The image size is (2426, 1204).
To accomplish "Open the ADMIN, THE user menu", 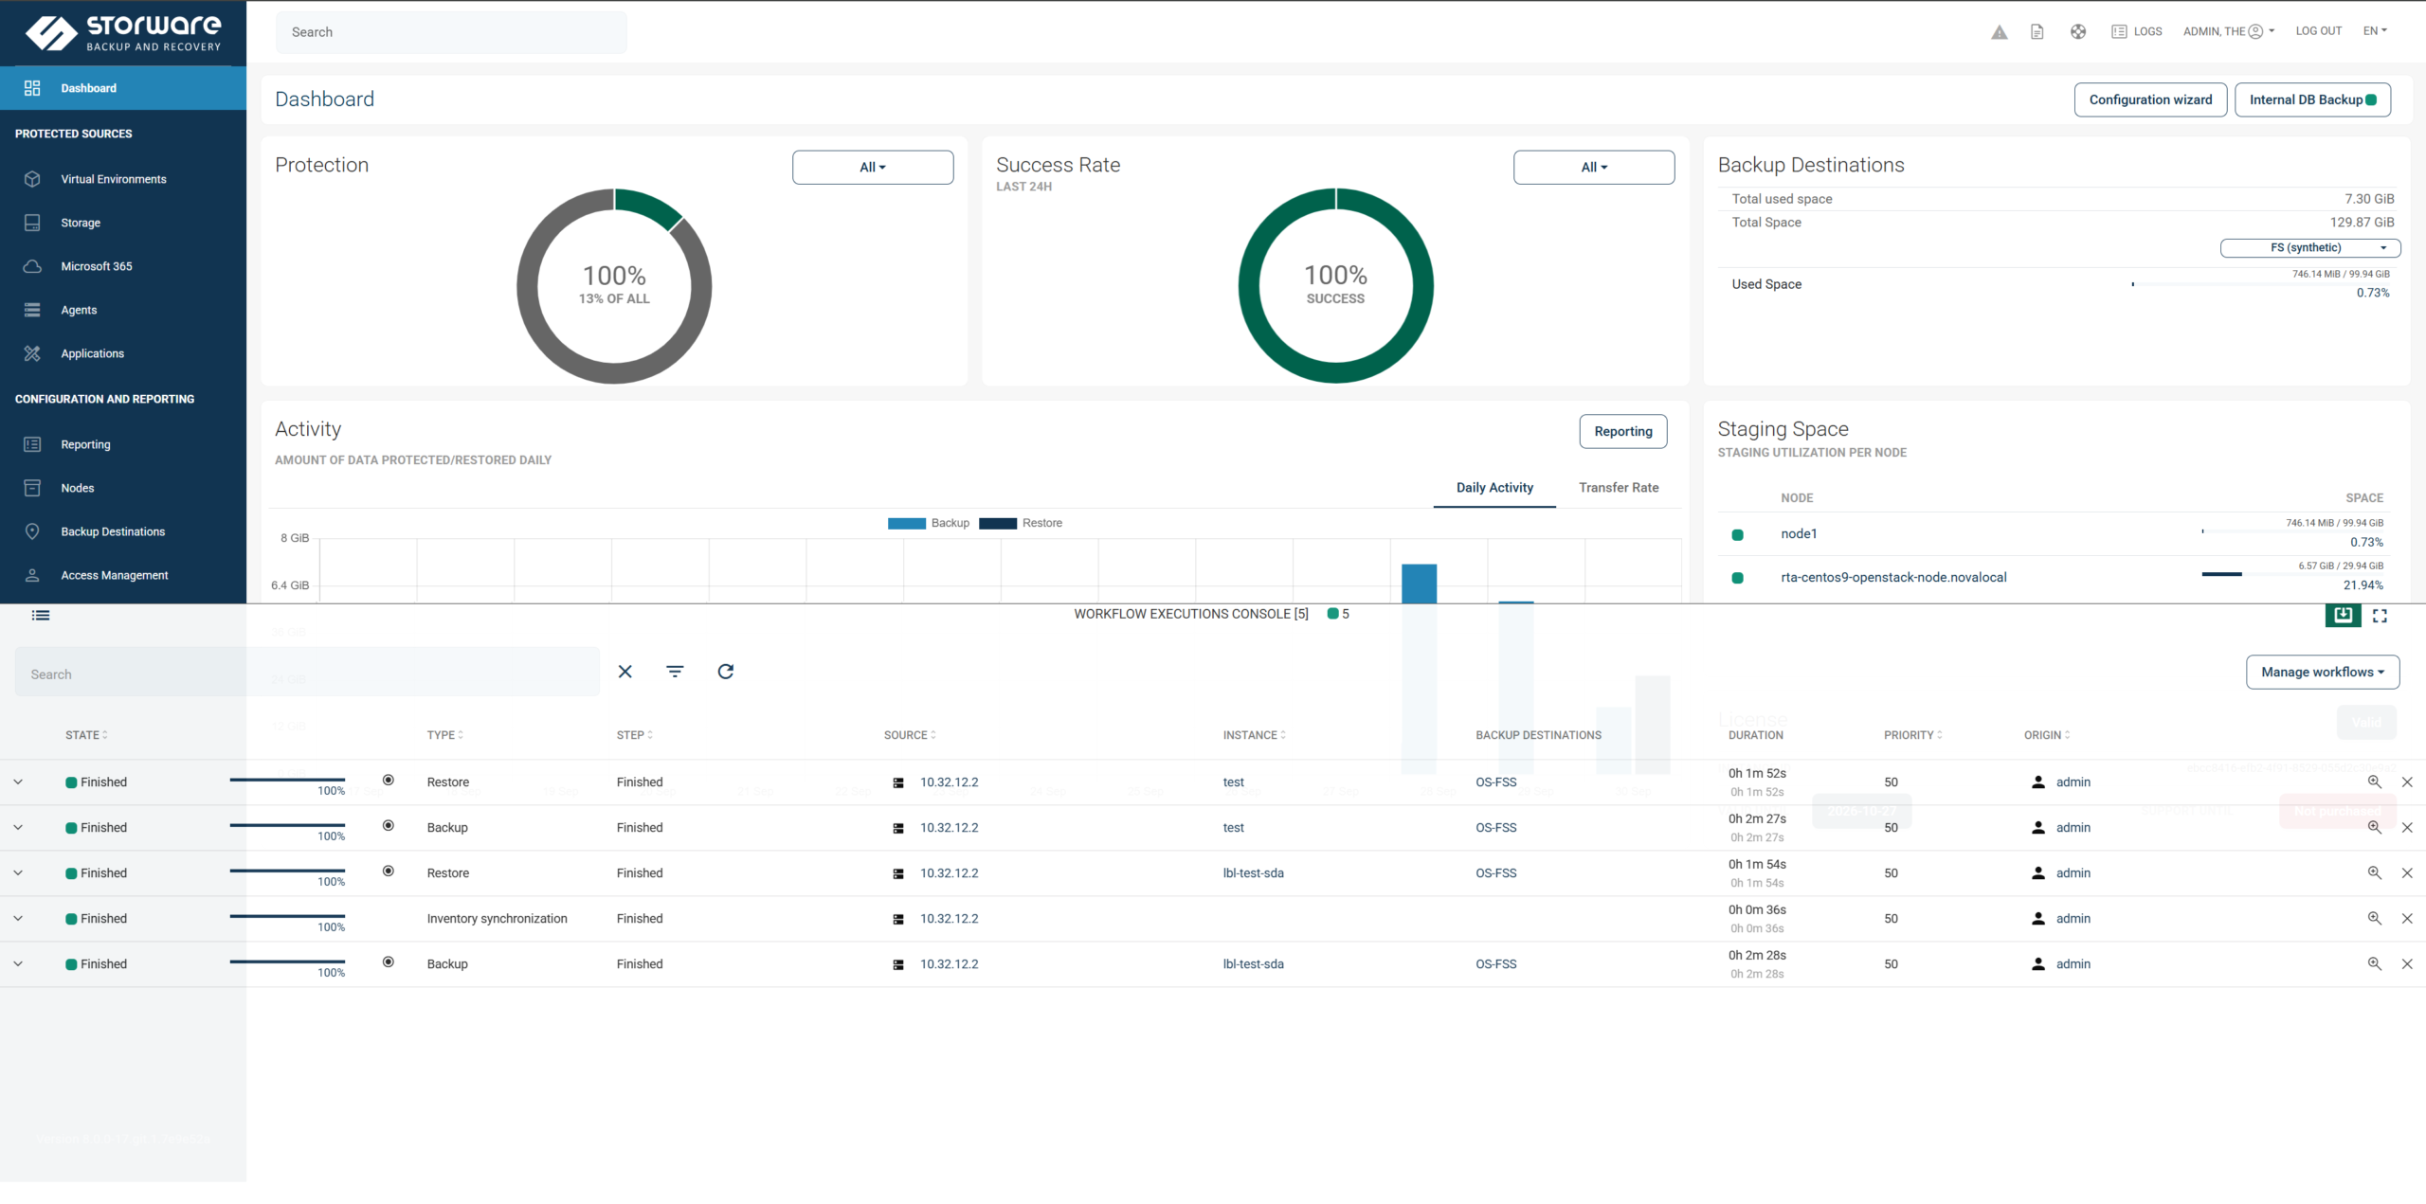I will pyautogui.click(x=2229, y=31).
